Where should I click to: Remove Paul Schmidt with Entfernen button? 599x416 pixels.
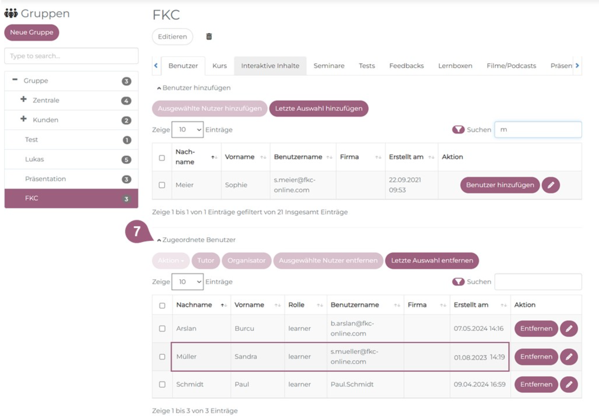536,384
